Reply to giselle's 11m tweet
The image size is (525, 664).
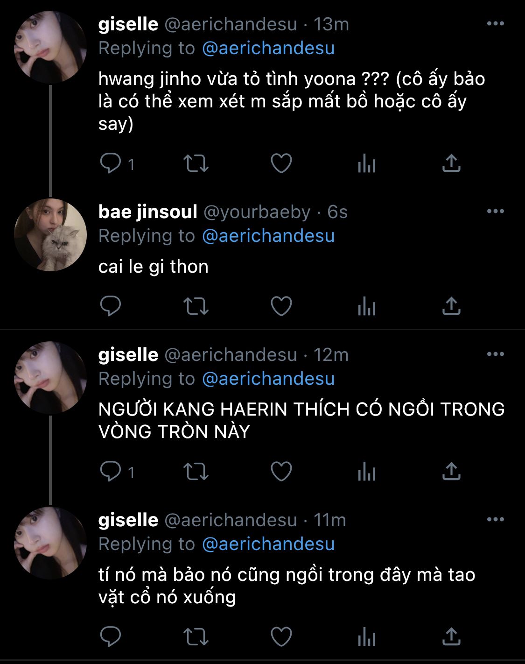pos(111,637)
